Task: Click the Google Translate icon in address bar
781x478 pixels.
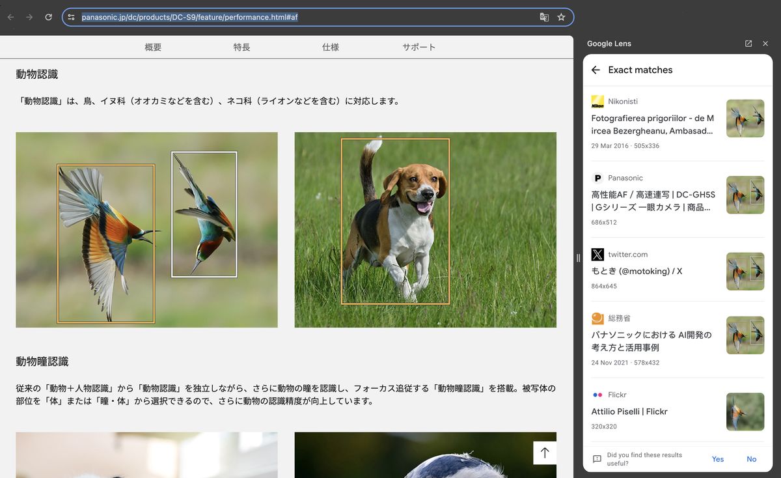Action: pyautogui.click(x=544, y=17)
